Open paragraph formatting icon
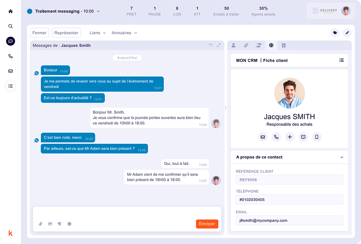The height and width of the screenshot is (244, 361). [x=60, y=224]
